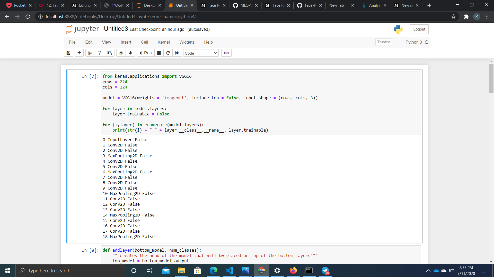Click the Logout button

[419, 29]
